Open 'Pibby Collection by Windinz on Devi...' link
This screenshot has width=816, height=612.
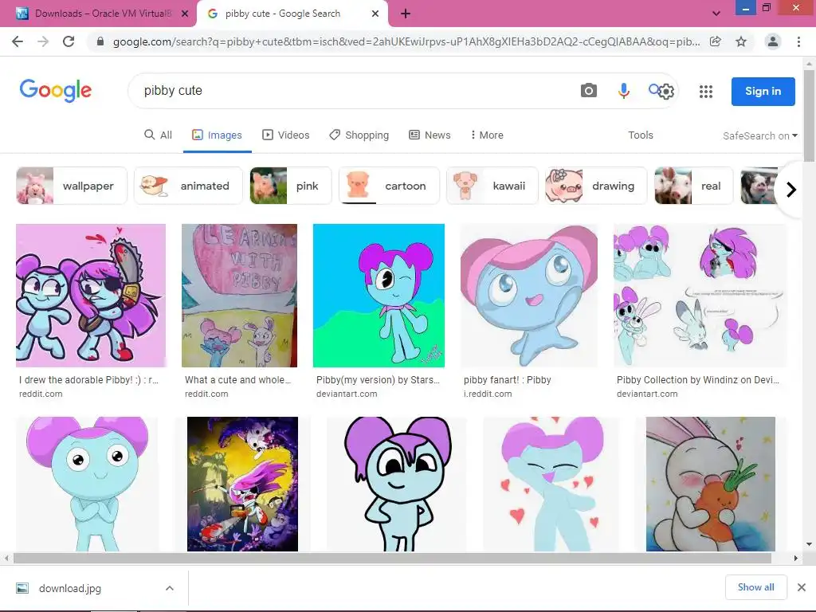point(698,380)
